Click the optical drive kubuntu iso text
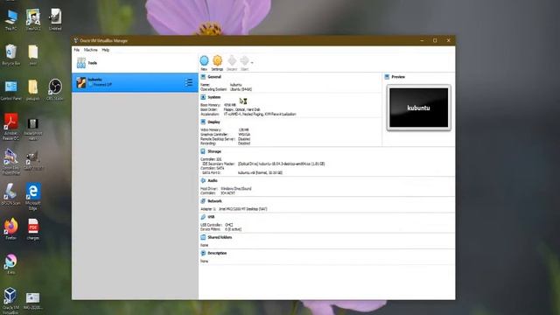 point(282,164)
